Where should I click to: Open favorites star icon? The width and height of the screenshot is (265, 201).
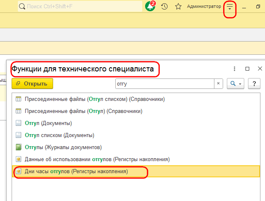(x=178, y=6)
